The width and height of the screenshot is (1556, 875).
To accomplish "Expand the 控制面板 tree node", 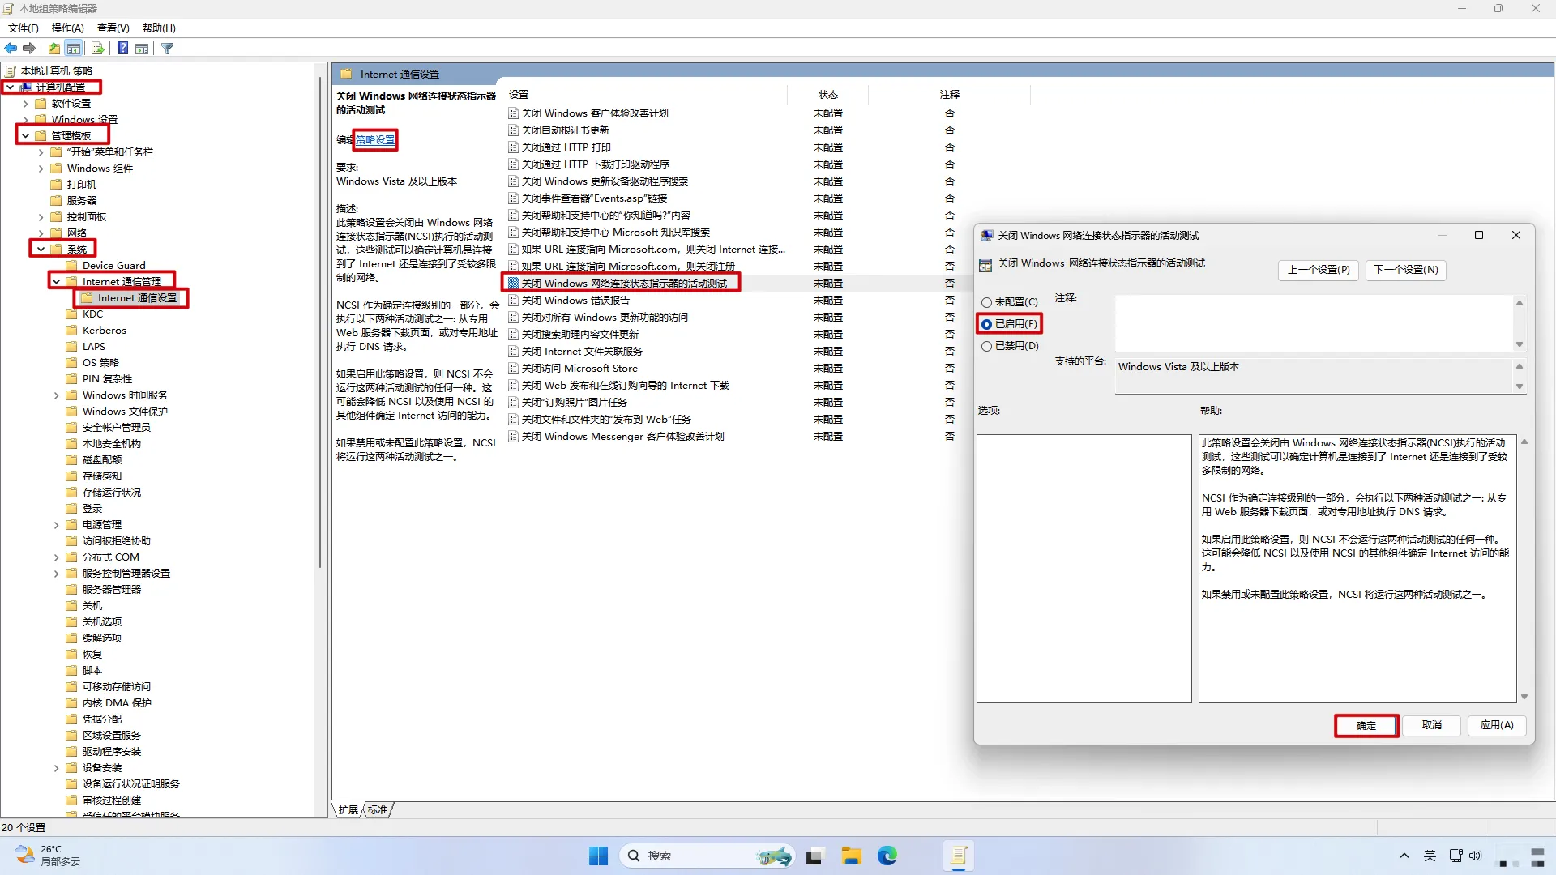I will (x=41, y=217).
